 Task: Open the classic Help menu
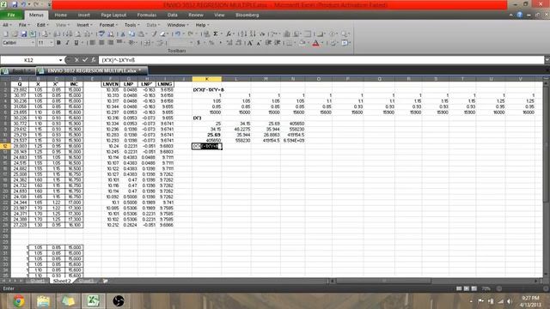(202, 25)
